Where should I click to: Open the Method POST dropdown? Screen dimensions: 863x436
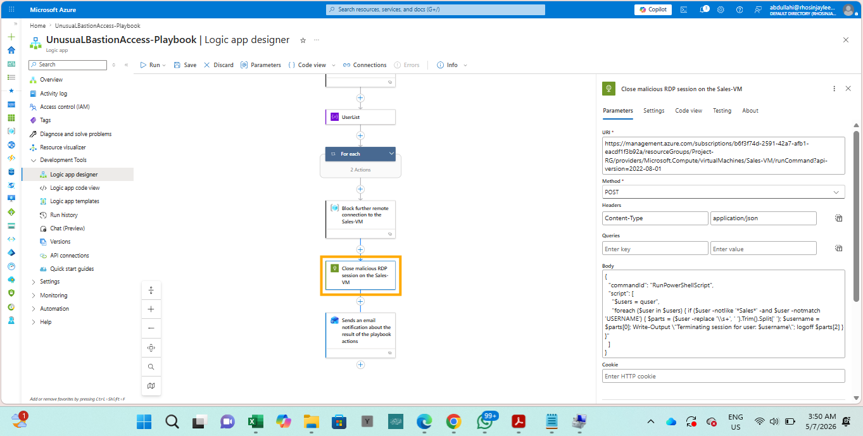(724, 192)
